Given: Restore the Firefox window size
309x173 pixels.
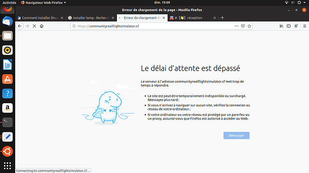Looking at the screenshot, I should (x=296, y=10).
